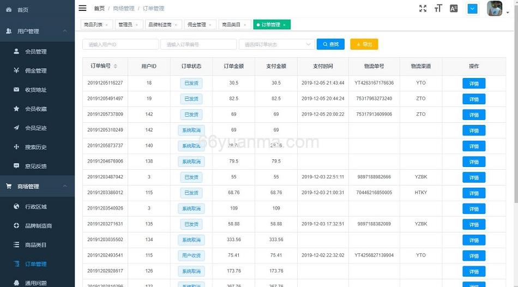Collapse the 商场管理 sidebar section
Viewport: 518px width, 287px height.
65,186
